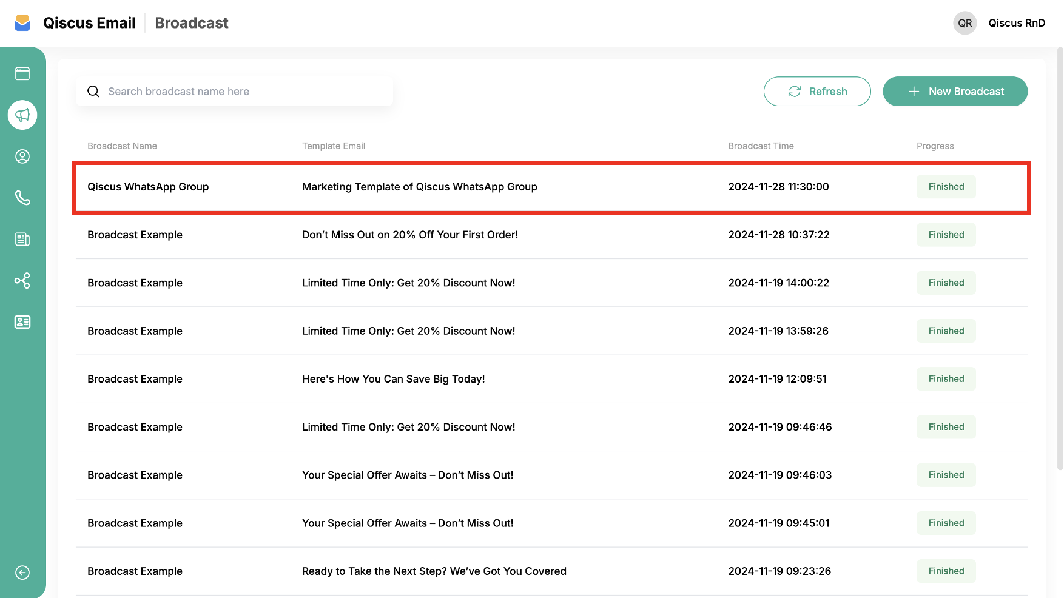
Task: Click Finished badge for Qiscus WhatsApp Group
Action: pyautogui.click(x=946, y=187)
